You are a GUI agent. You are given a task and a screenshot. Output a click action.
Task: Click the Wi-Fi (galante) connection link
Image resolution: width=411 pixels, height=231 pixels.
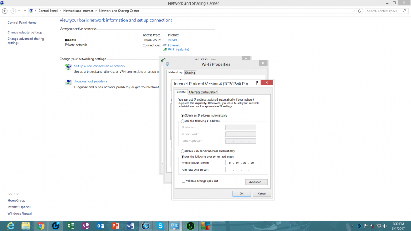point(178,50)
